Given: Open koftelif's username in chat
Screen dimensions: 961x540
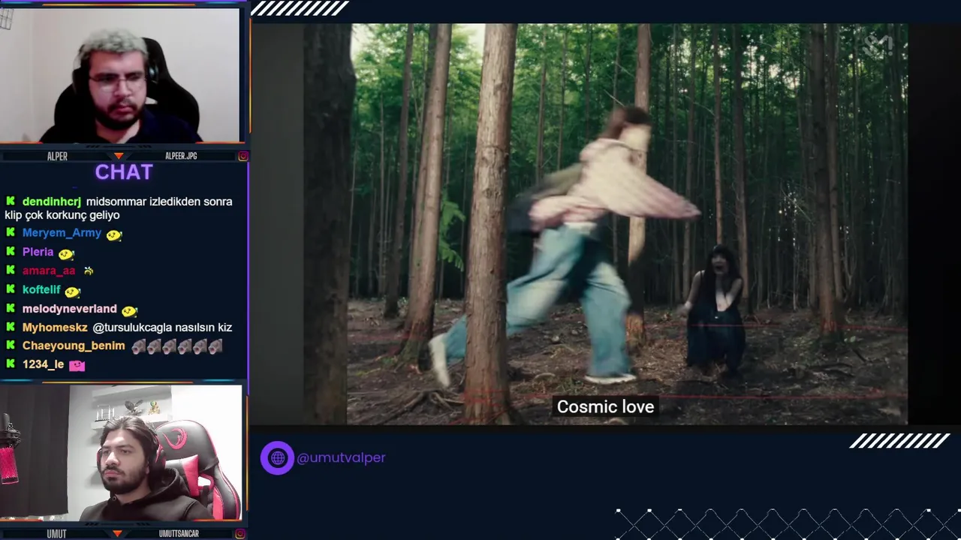Looking at the screenshot, I should click(41, 289).
